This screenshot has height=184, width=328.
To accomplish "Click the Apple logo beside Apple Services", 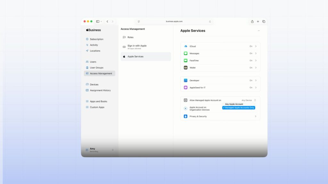I will coord(124,57).
